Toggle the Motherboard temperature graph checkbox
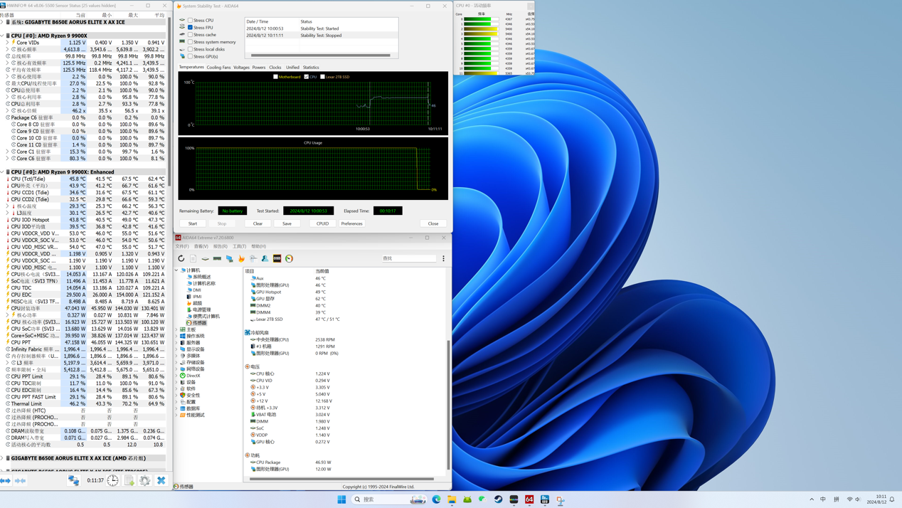 (276, 77)
